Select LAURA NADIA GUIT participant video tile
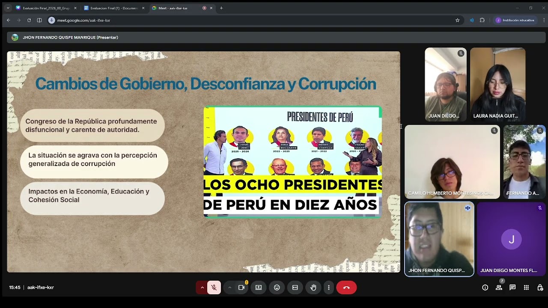The image size is (548, 308). [x=497, y=84]
